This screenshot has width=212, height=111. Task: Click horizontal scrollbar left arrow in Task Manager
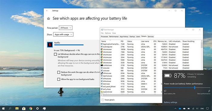click(x=101, y=95)
